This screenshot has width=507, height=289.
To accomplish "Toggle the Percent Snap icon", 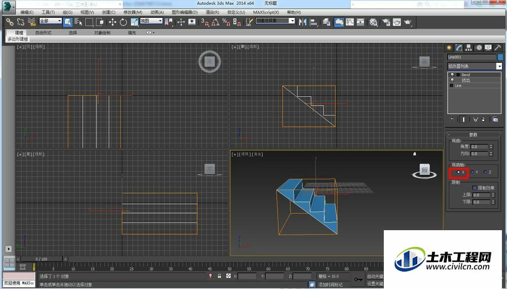I will [x=226, y=22].
